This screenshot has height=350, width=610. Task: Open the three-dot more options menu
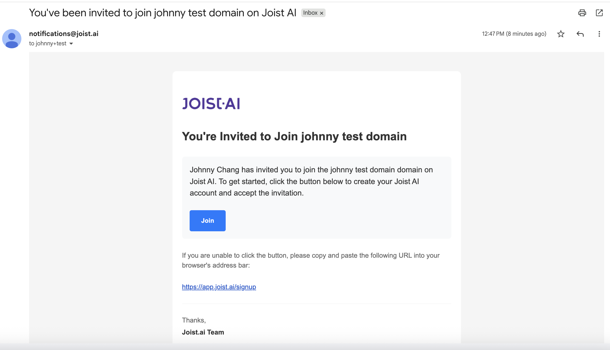click(x=599, y=34)
